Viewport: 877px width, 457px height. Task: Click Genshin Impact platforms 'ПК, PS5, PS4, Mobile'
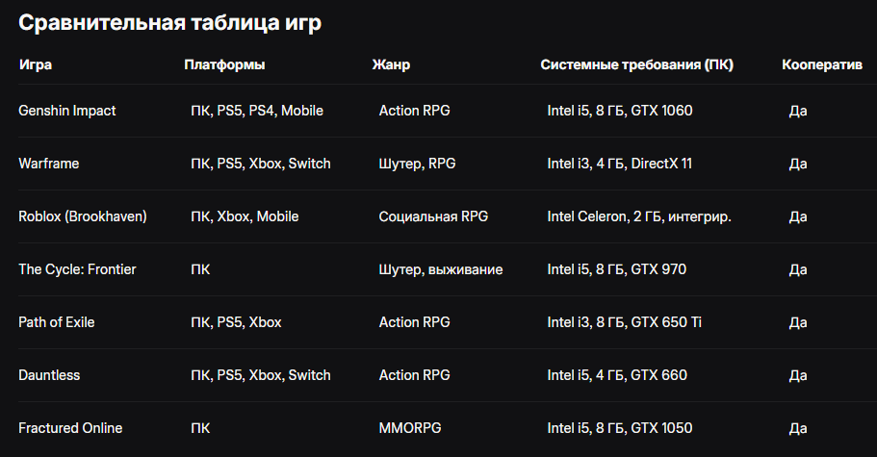257,111
